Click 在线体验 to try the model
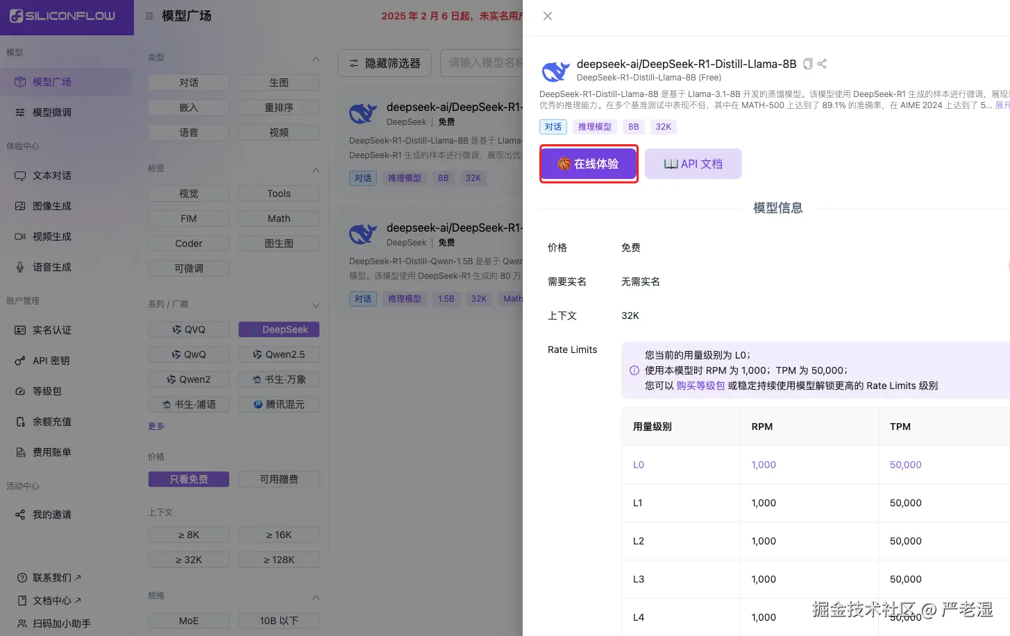 pos(589,164)
